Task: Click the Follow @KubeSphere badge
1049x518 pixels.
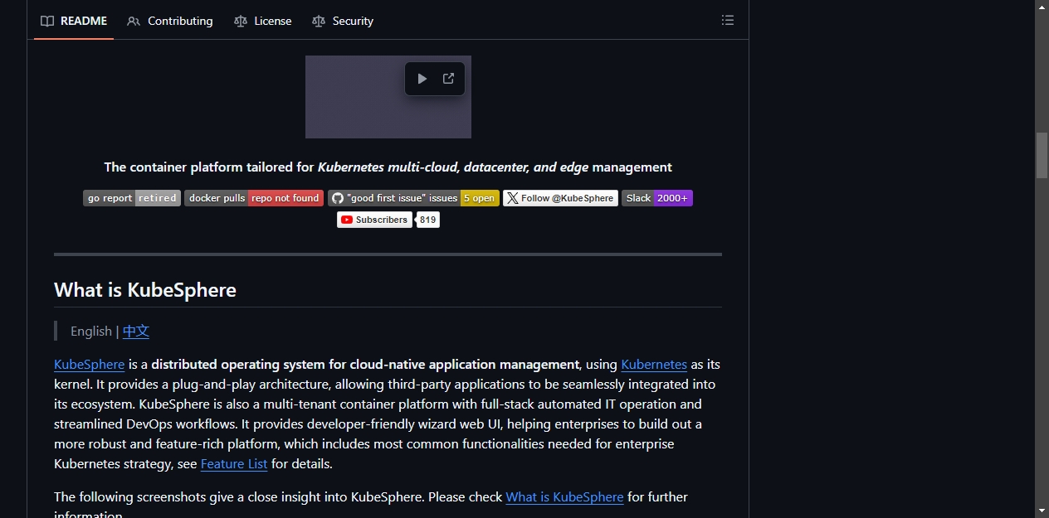Action: tap(560, 198)
